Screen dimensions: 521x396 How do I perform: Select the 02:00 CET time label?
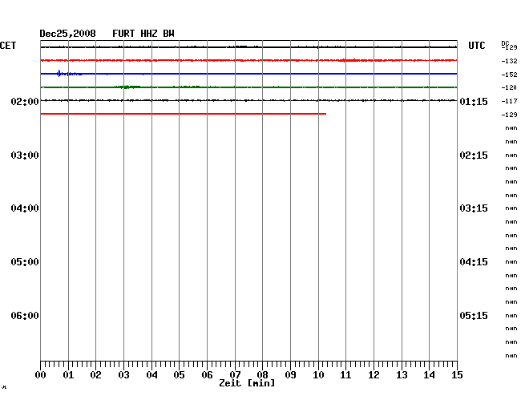25,101
